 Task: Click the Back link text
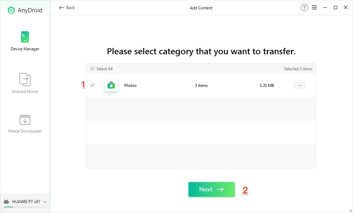(71, 8)
